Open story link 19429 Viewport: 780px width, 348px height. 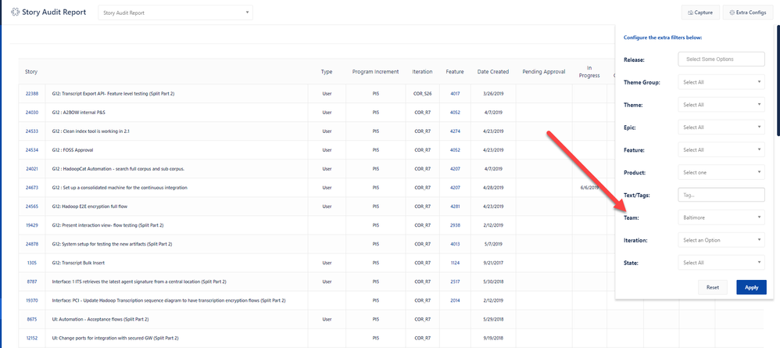click(x=32, y=225)
